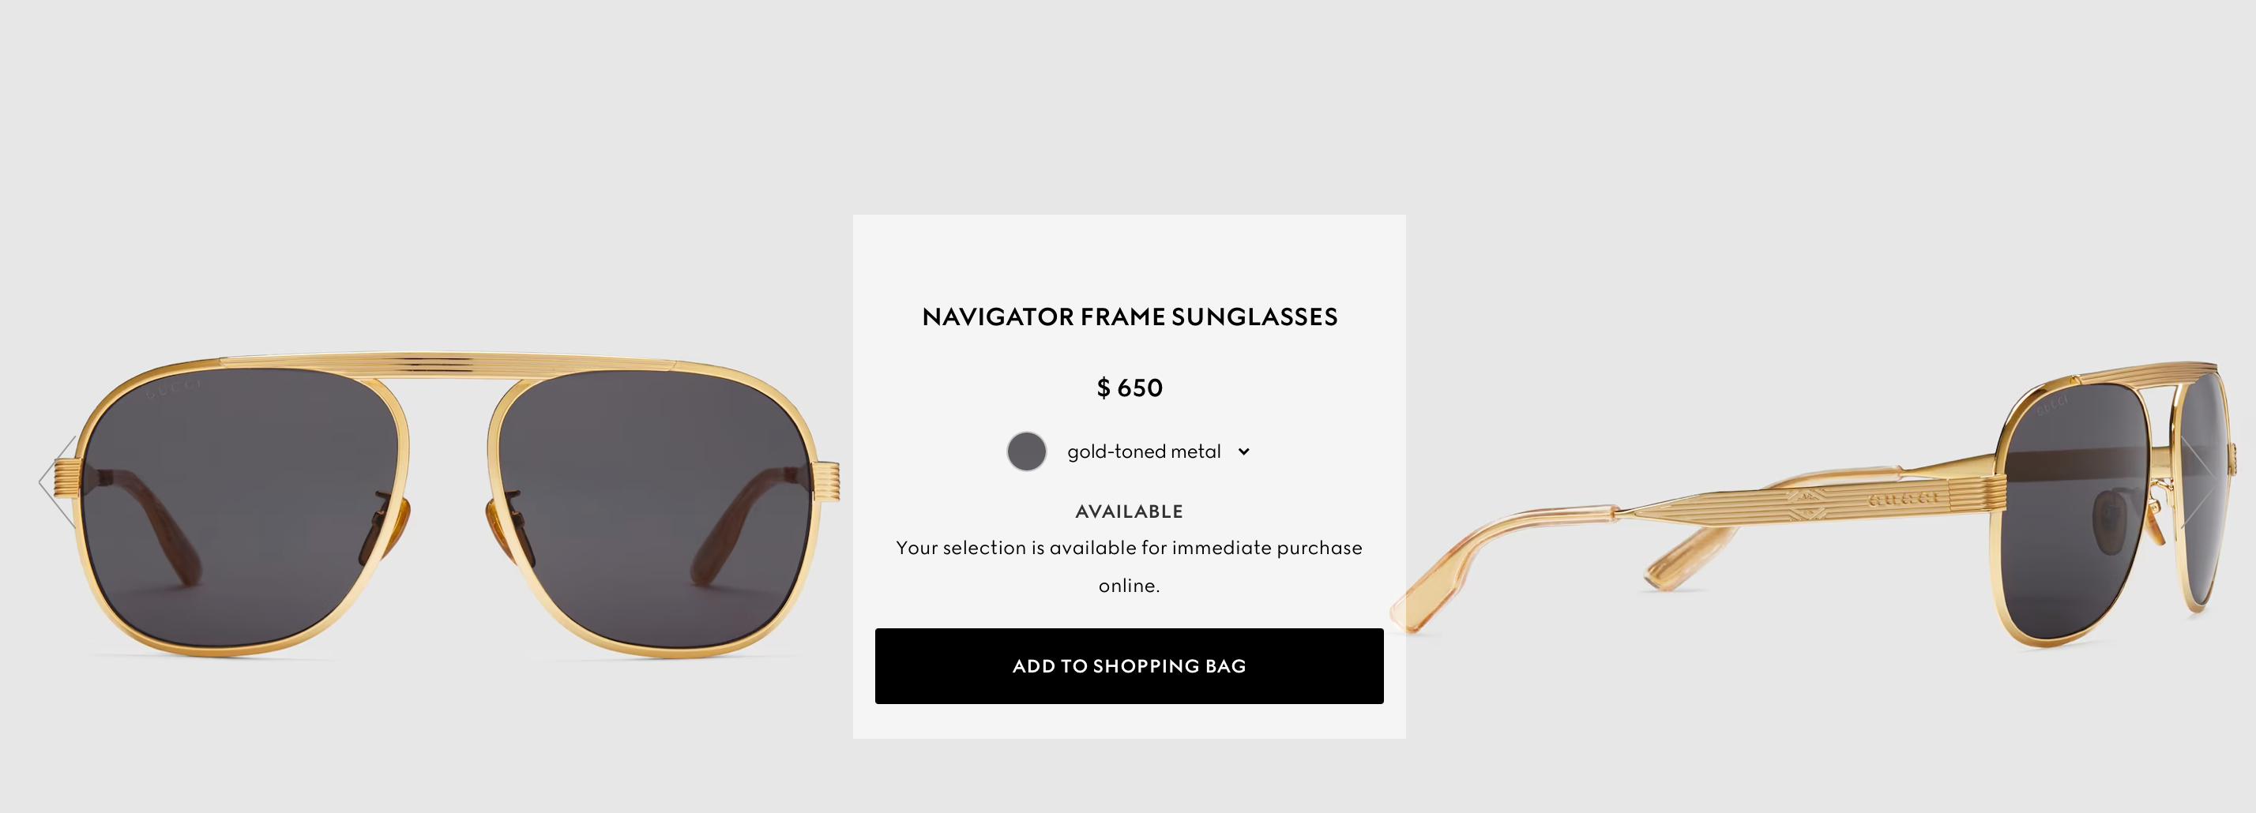Click the Gucci engraving on the front-view lens
This screenshot has height=813, width=2256.
pos(172,388)
